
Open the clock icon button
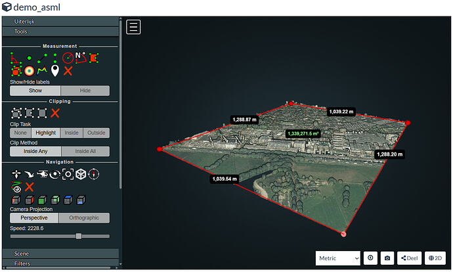pyautogui.click(x=370, y=258)
